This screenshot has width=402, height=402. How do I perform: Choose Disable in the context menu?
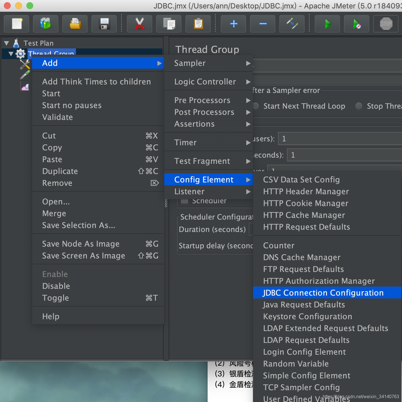click(x=98, y=286)
